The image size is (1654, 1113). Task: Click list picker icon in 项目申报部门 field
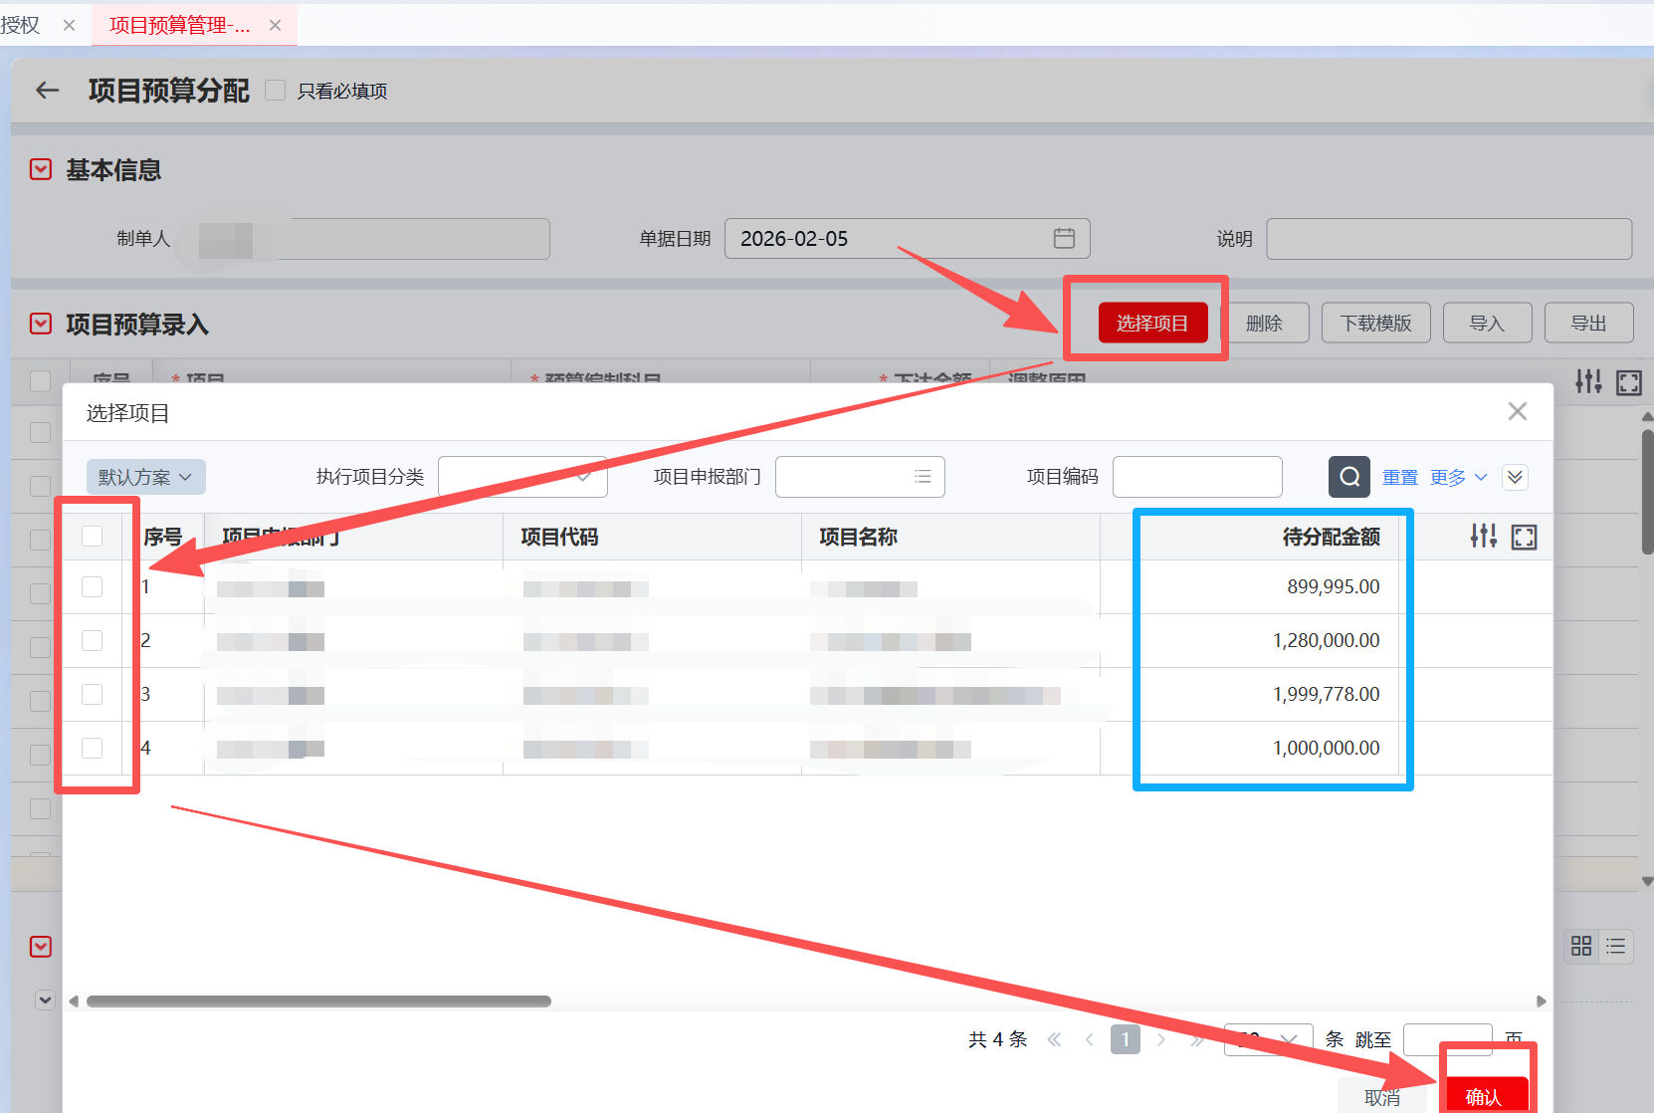[923, 477]
